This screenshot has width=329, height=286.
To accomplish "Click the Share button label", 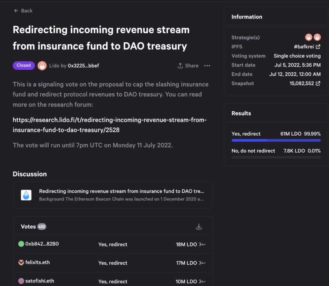I will coord(192,66).
